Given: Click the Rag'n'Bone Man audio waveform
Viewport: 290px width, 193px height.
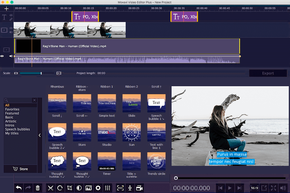Looking at the screenshot, I should (x=127, y=59).
